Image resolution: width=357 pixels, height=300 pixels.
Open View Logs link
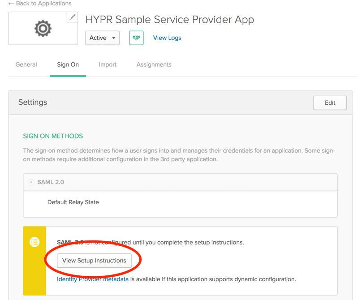pos(167,38)
